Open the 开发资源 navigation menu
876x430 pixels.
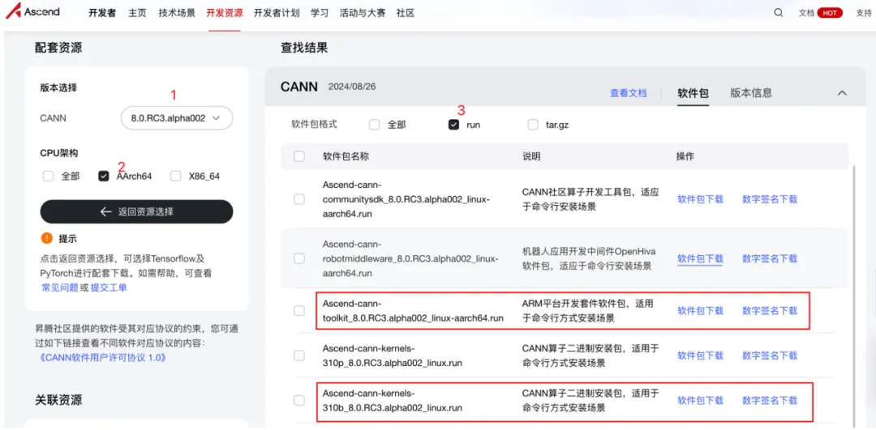(x=224, y=13)
